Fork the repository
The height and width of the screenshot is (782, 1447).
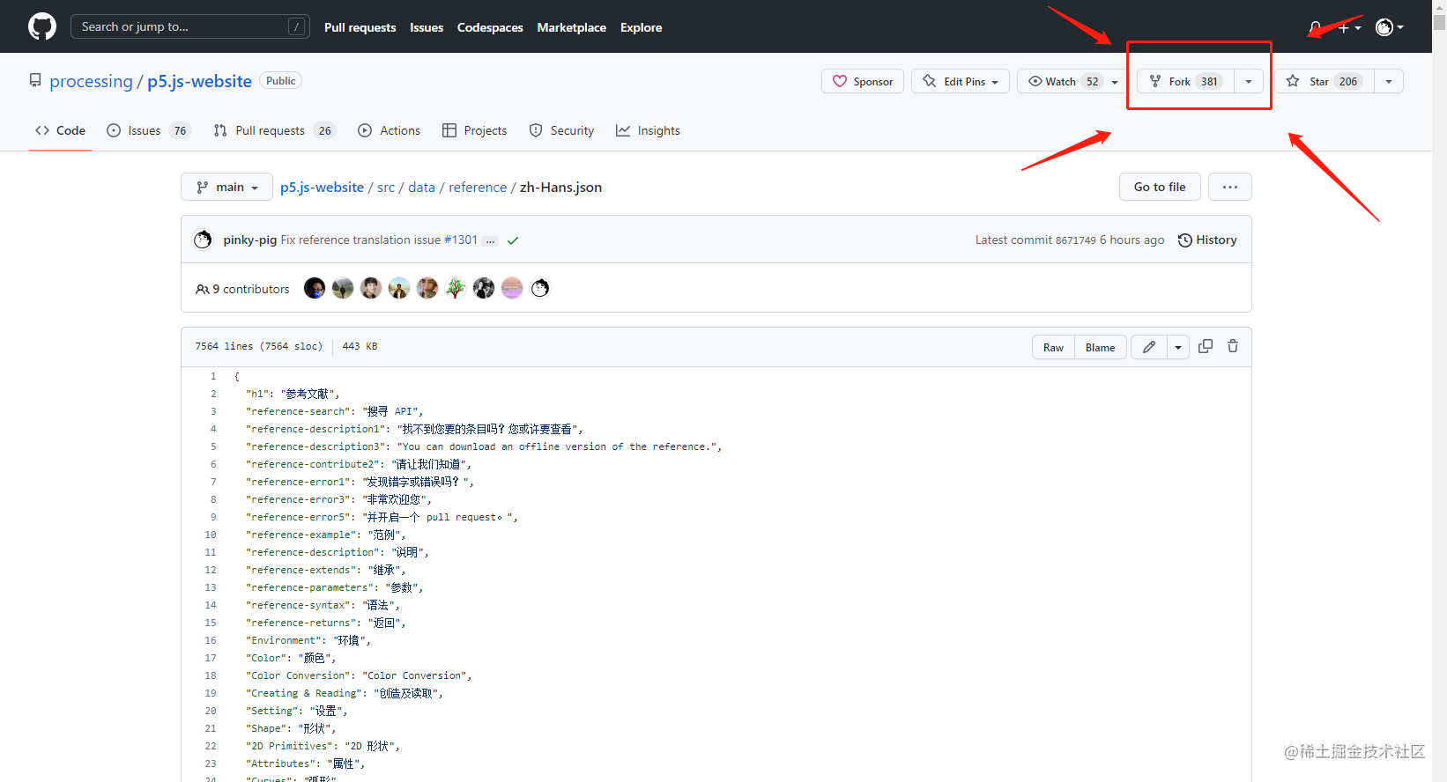[1185, 81]
